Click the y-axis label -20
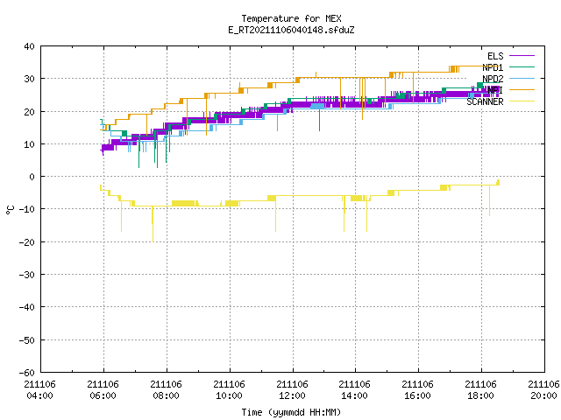This screenshot has width=561, height=420. pos(27,242)
